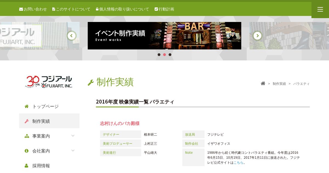Click the 2016年度 映像実績一覧 バラエティ heading
The width and height of the screenshot is (329, 173).
[x=135, y=102]
